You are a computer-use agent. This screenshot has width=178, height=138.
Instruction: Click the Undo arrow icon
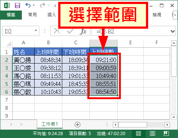[28, 5]
